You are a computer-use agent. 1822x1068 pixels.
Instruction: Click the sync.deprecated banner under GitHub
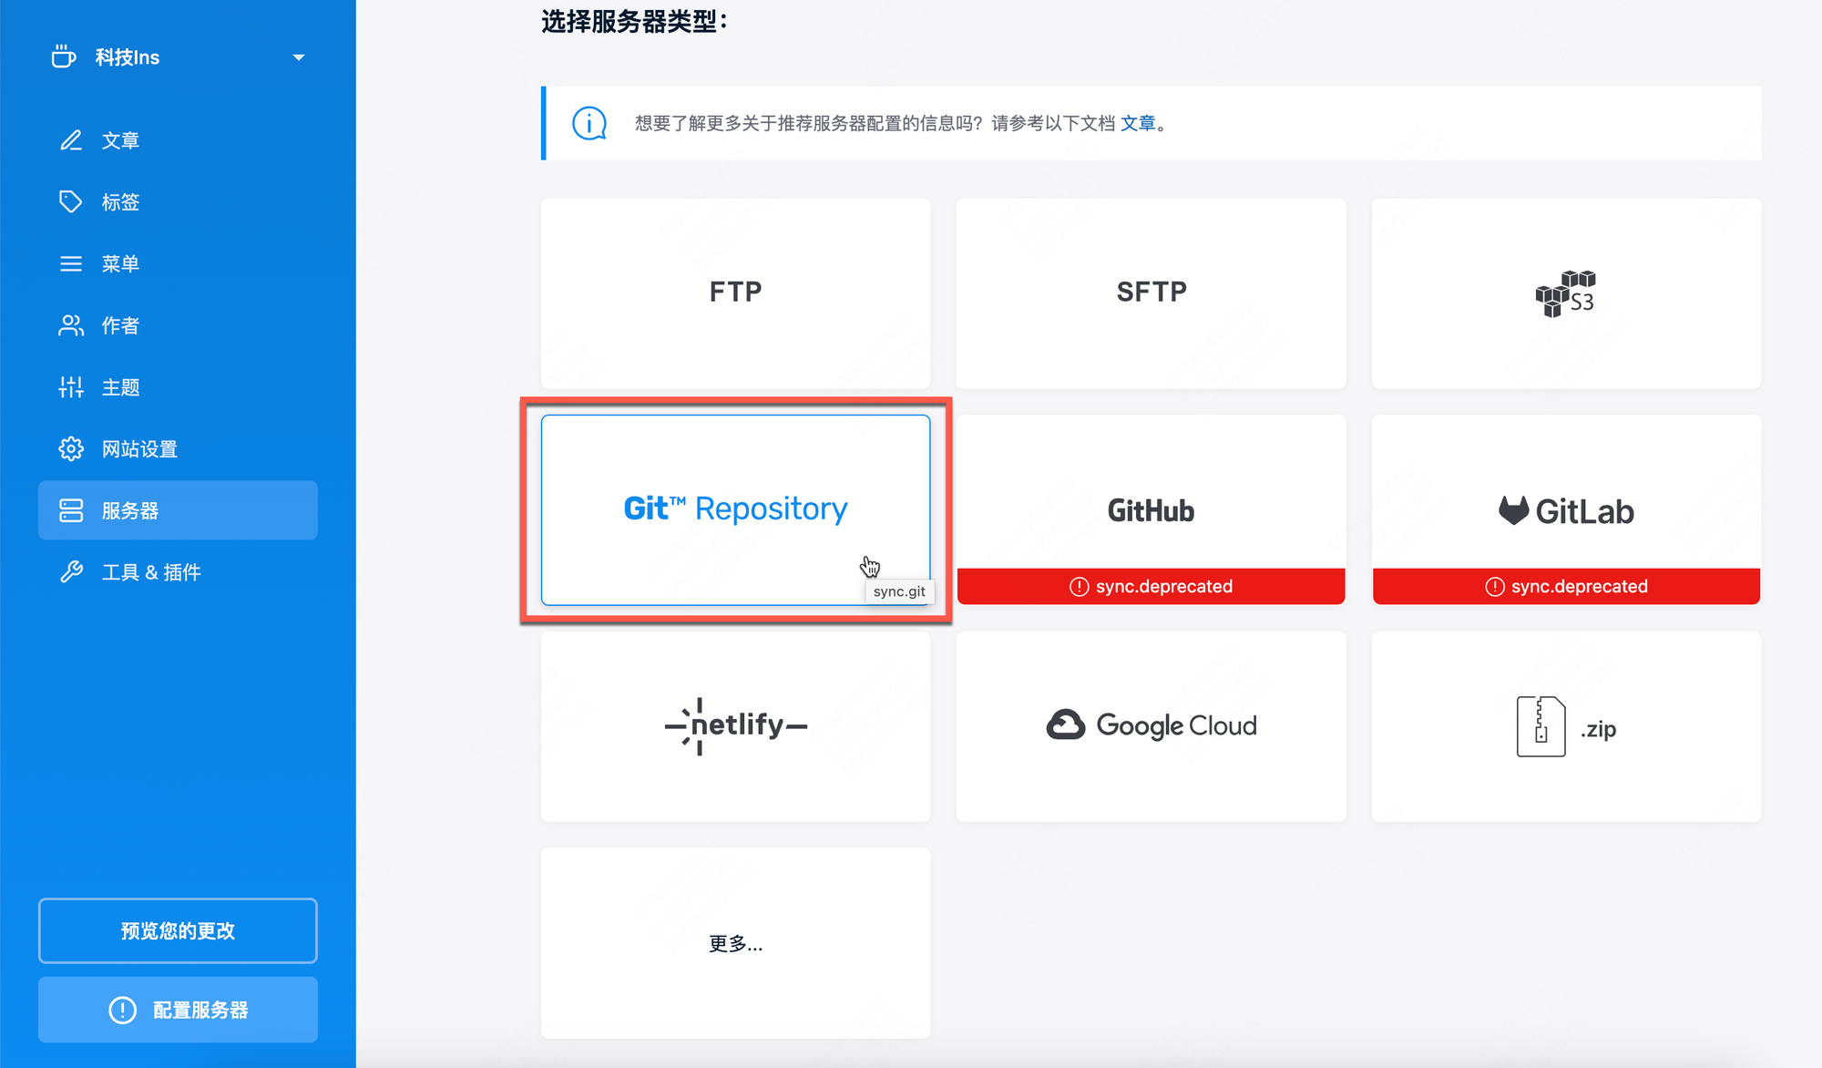[1151, 586]
